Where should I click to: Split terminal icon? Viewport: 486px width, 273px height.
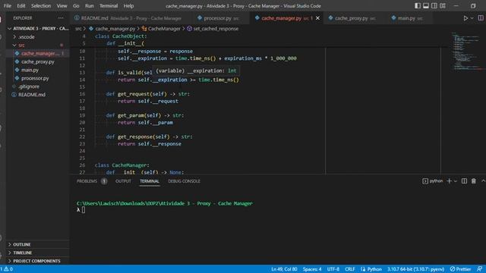click(x=464, y=181)
